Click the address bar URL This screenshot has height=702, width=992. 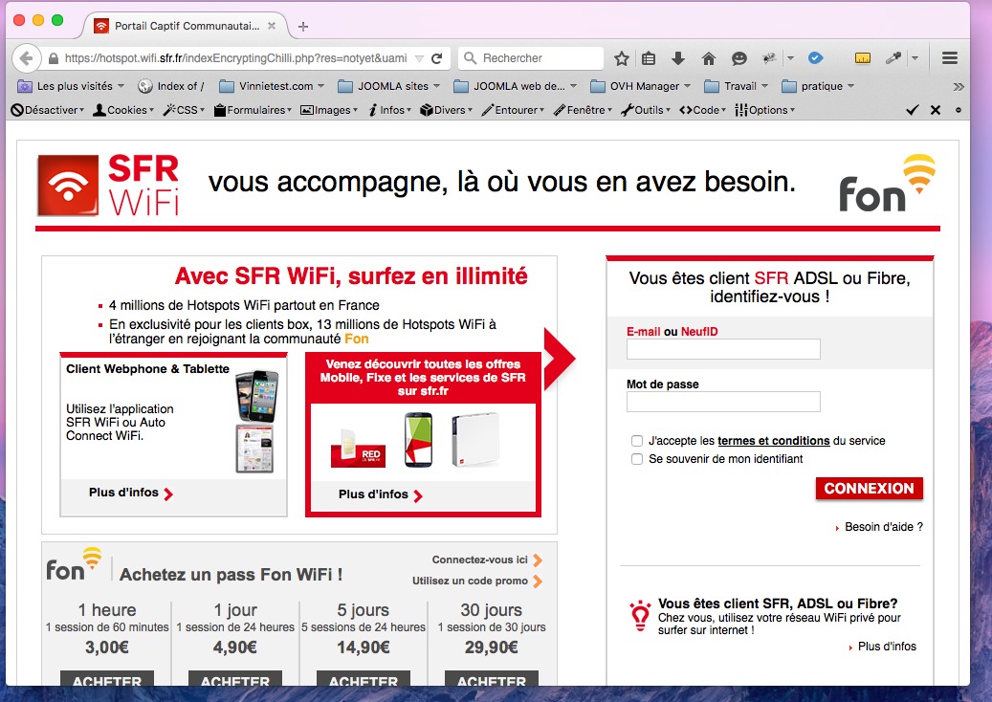[235, 58]
